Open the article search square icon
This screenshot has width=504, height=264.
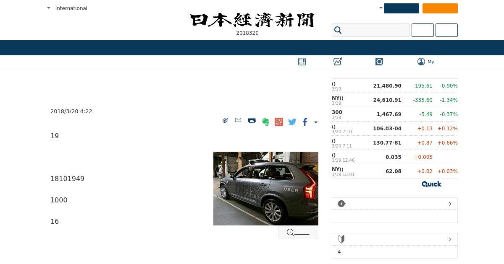point(379,62)
